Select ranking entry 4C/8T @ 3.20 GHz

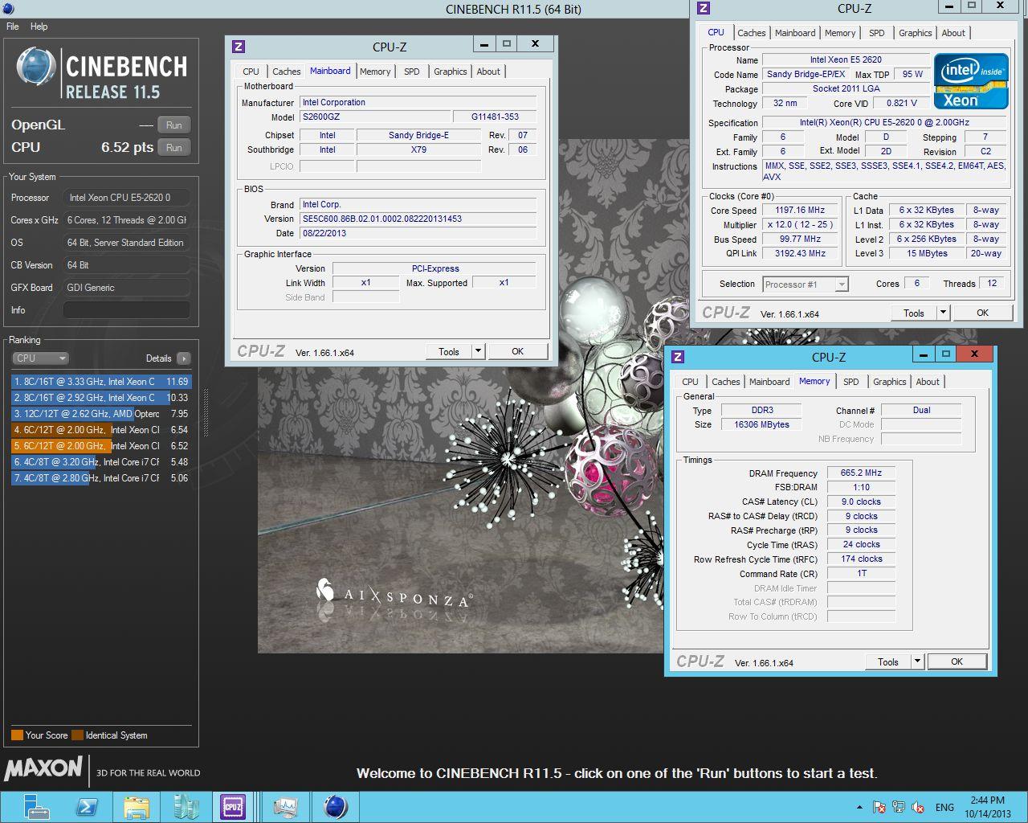pyautogui.click(x=101, y=462)
